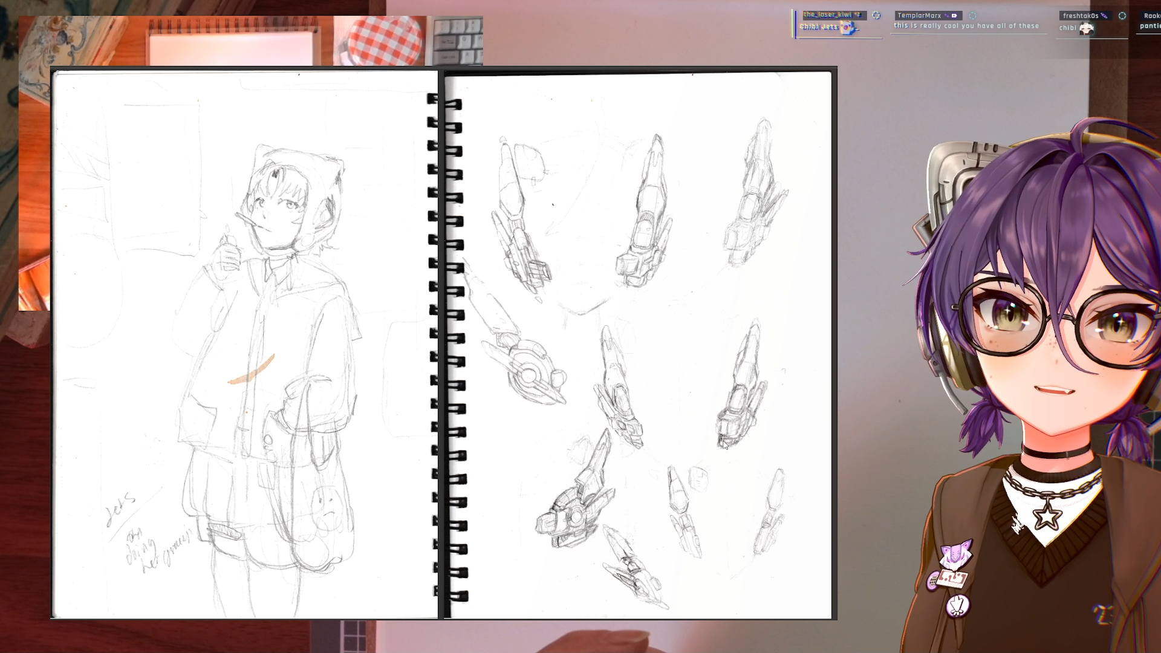The image size is (1161, 653).
Task: Click the ring icon next to TemplarMarx
Action: click(973, 16)
